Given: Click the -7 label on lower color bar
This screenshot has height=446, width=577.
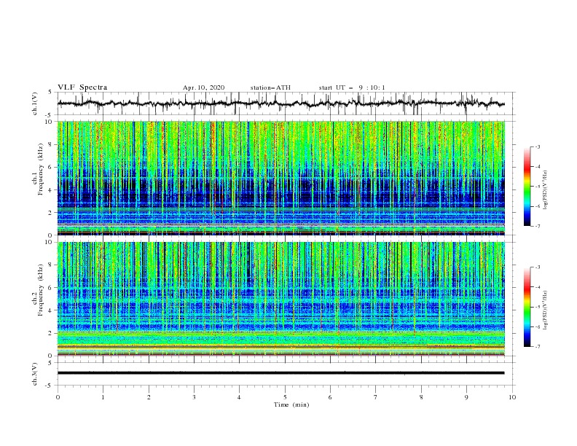Looking at the screenshot, I should point(537,347).
